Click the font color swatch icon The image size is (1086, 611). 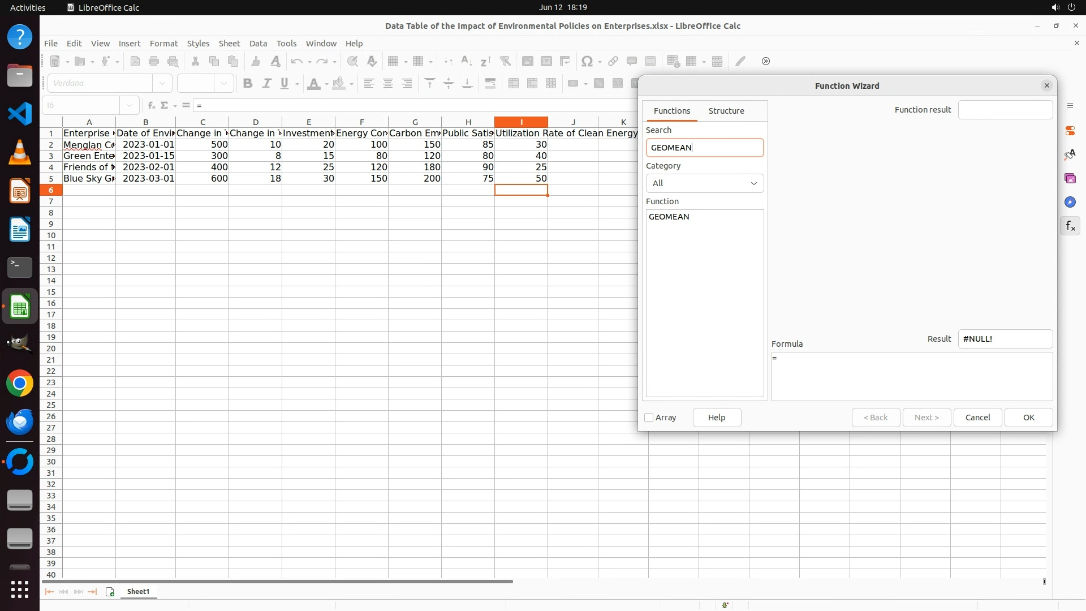(x=313, y=84)
